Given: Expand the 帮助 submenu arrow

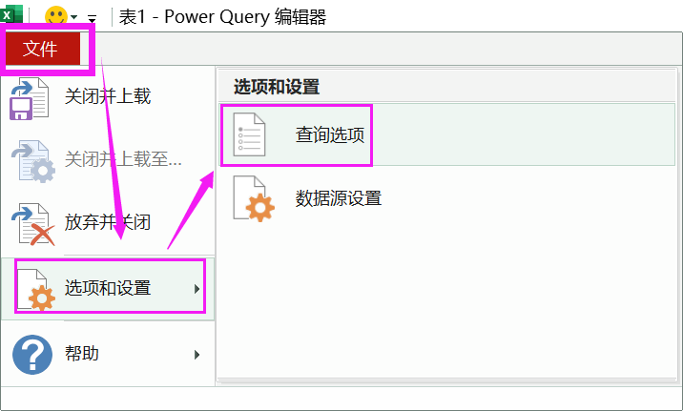Looking at the screenshot, I should tap(197, 355).
